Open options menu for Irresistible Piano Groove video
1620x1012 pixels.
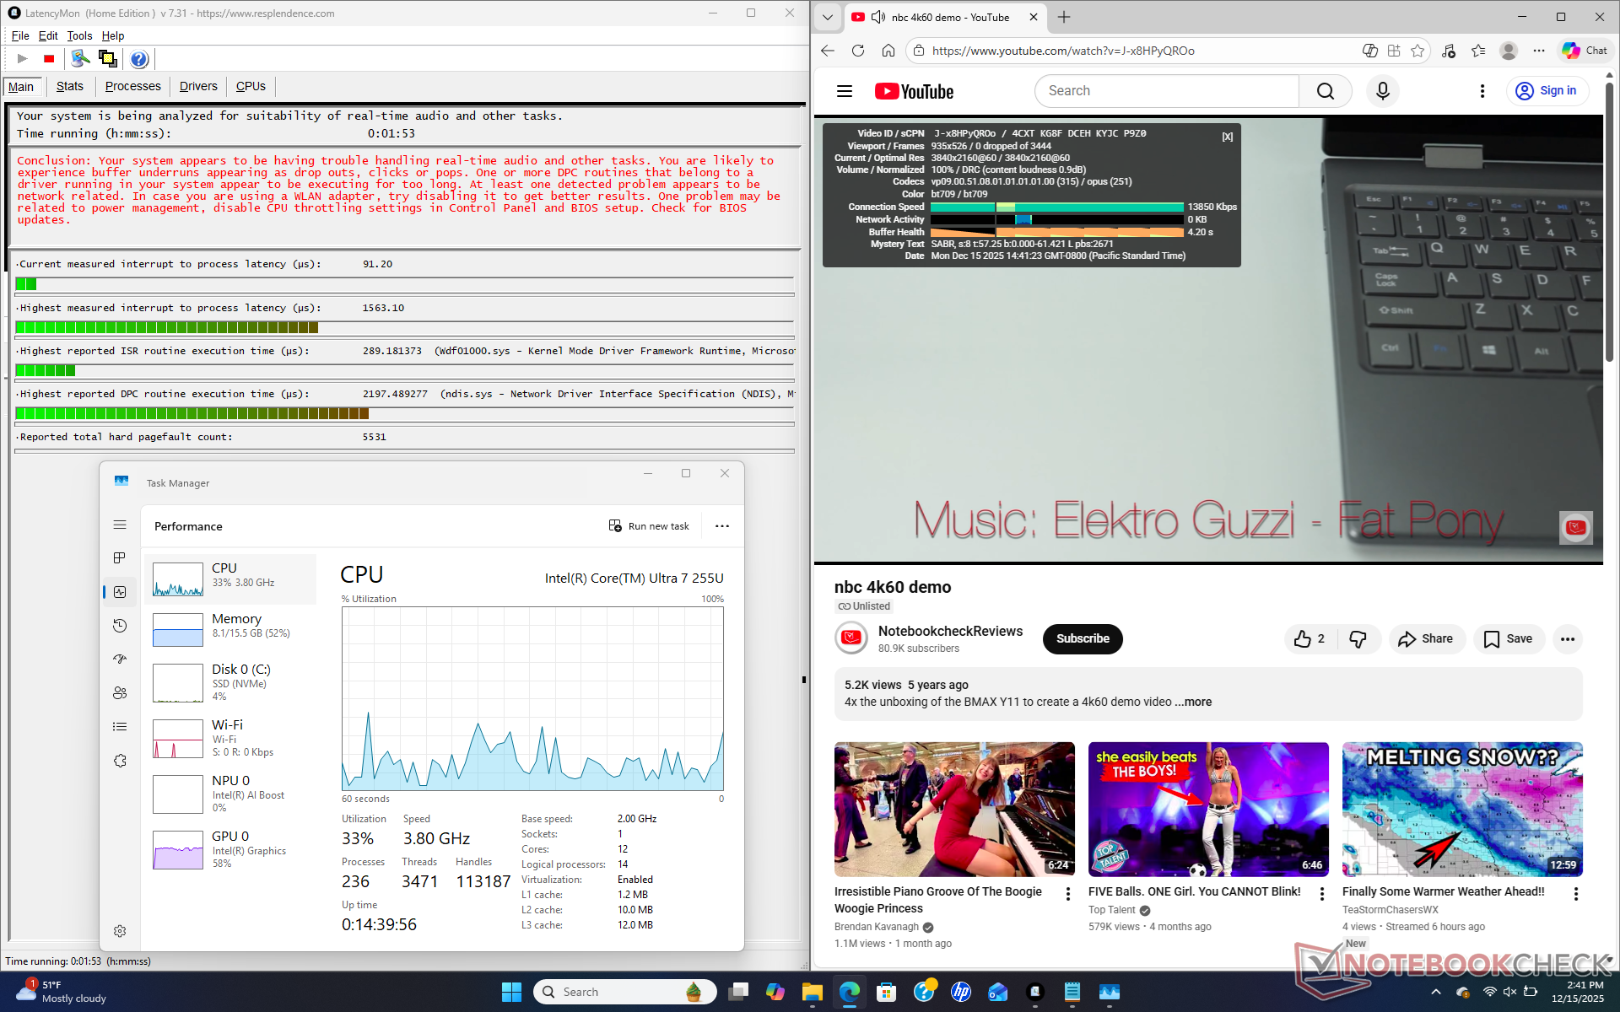[x=1068, y=893]
